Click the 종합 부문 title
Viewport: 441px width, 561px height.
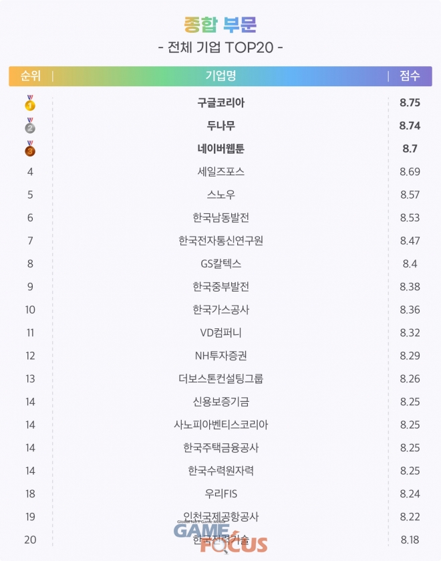pos(220,25)
